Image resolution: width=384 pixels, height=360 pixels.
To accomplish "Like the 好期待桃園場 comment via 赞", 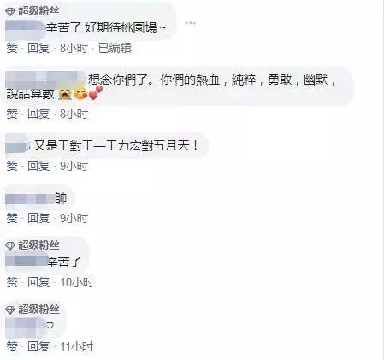I will point(12,48).
